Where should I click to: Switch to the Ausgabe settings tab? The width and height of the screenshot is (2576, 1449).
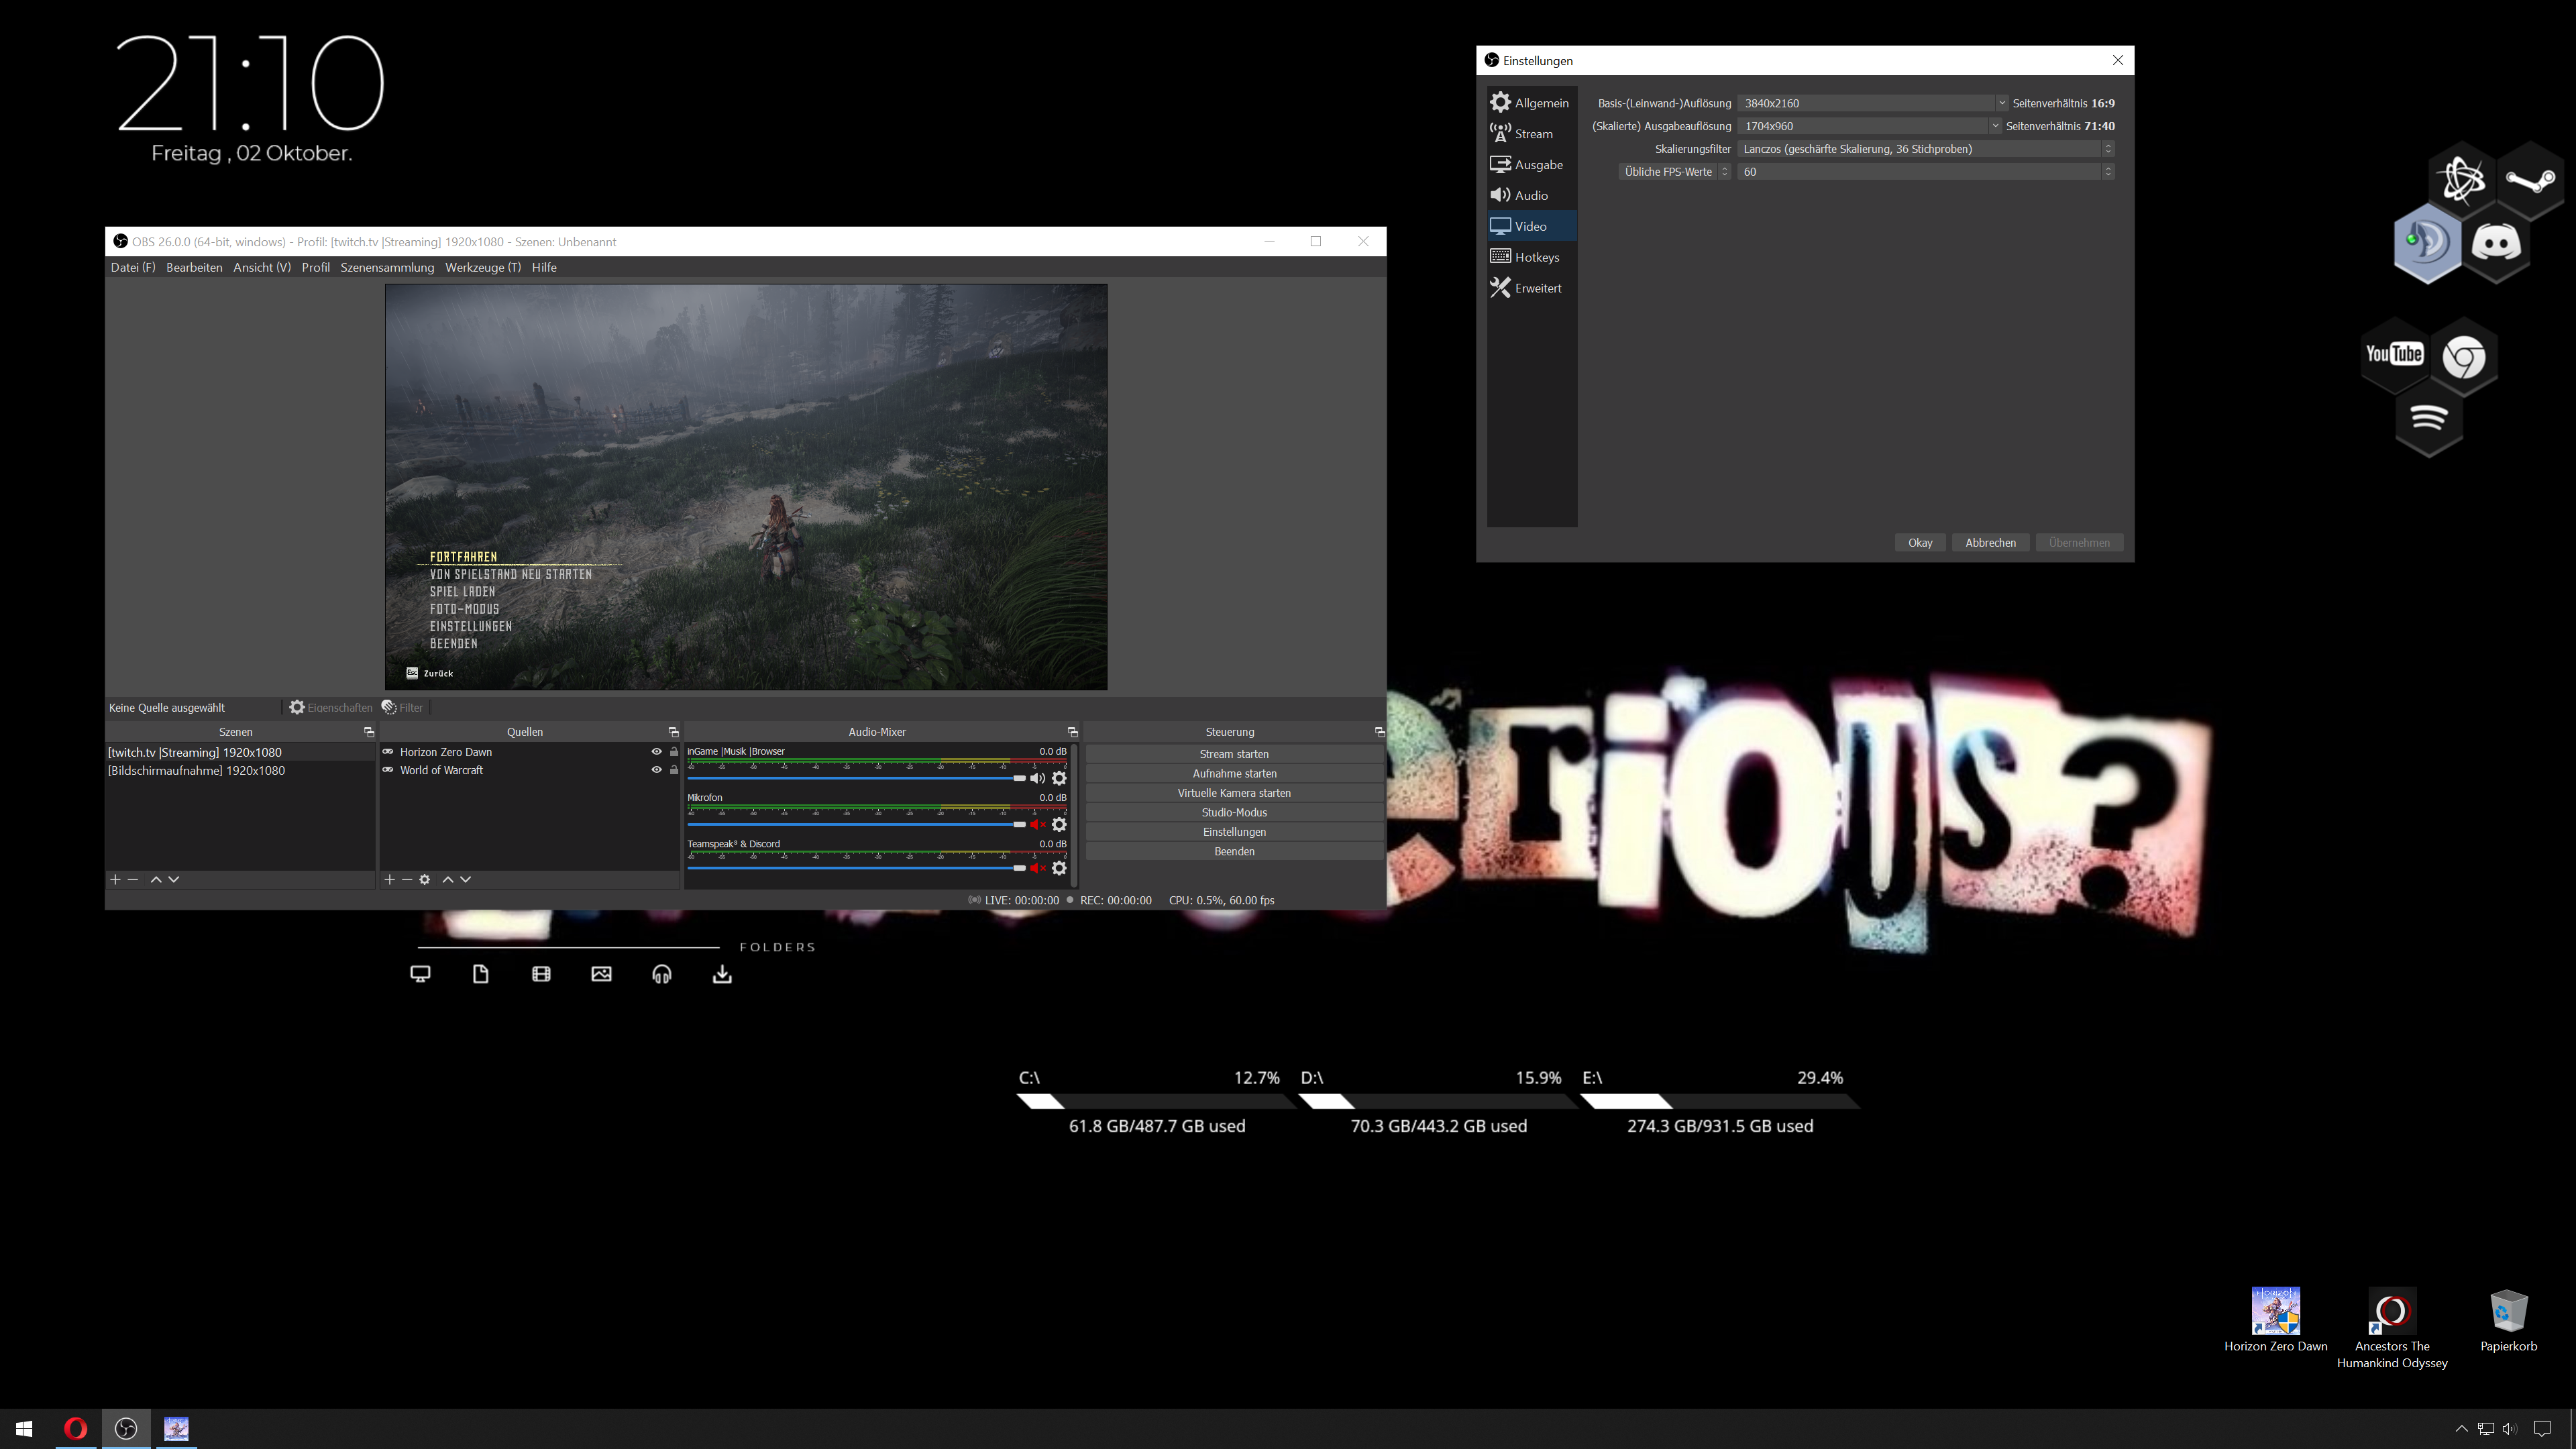click(x=1537, y=165)
